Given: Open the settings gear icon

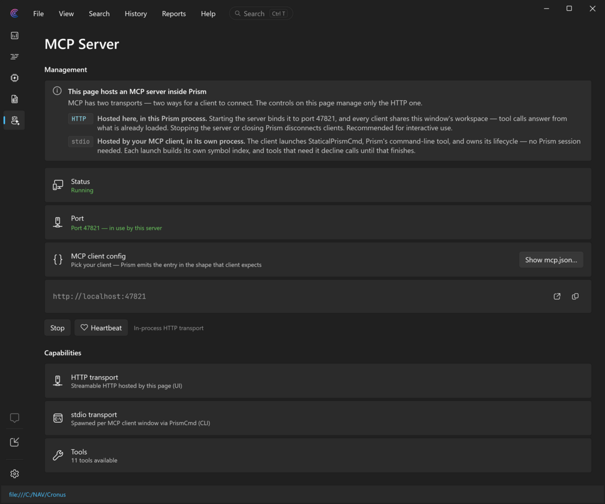Looking at the screenshot, I should [x=14, y=473].
